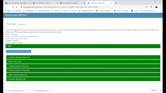Switch to the third tab, The Premier Companies
Viewport: 166px width, 93px height.
(x=72, y=3)
